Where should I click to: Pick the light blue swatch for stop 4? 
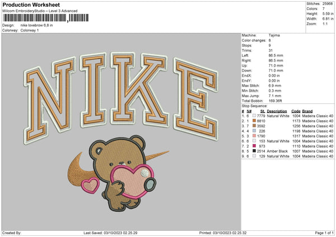click(x=254, y=131)
